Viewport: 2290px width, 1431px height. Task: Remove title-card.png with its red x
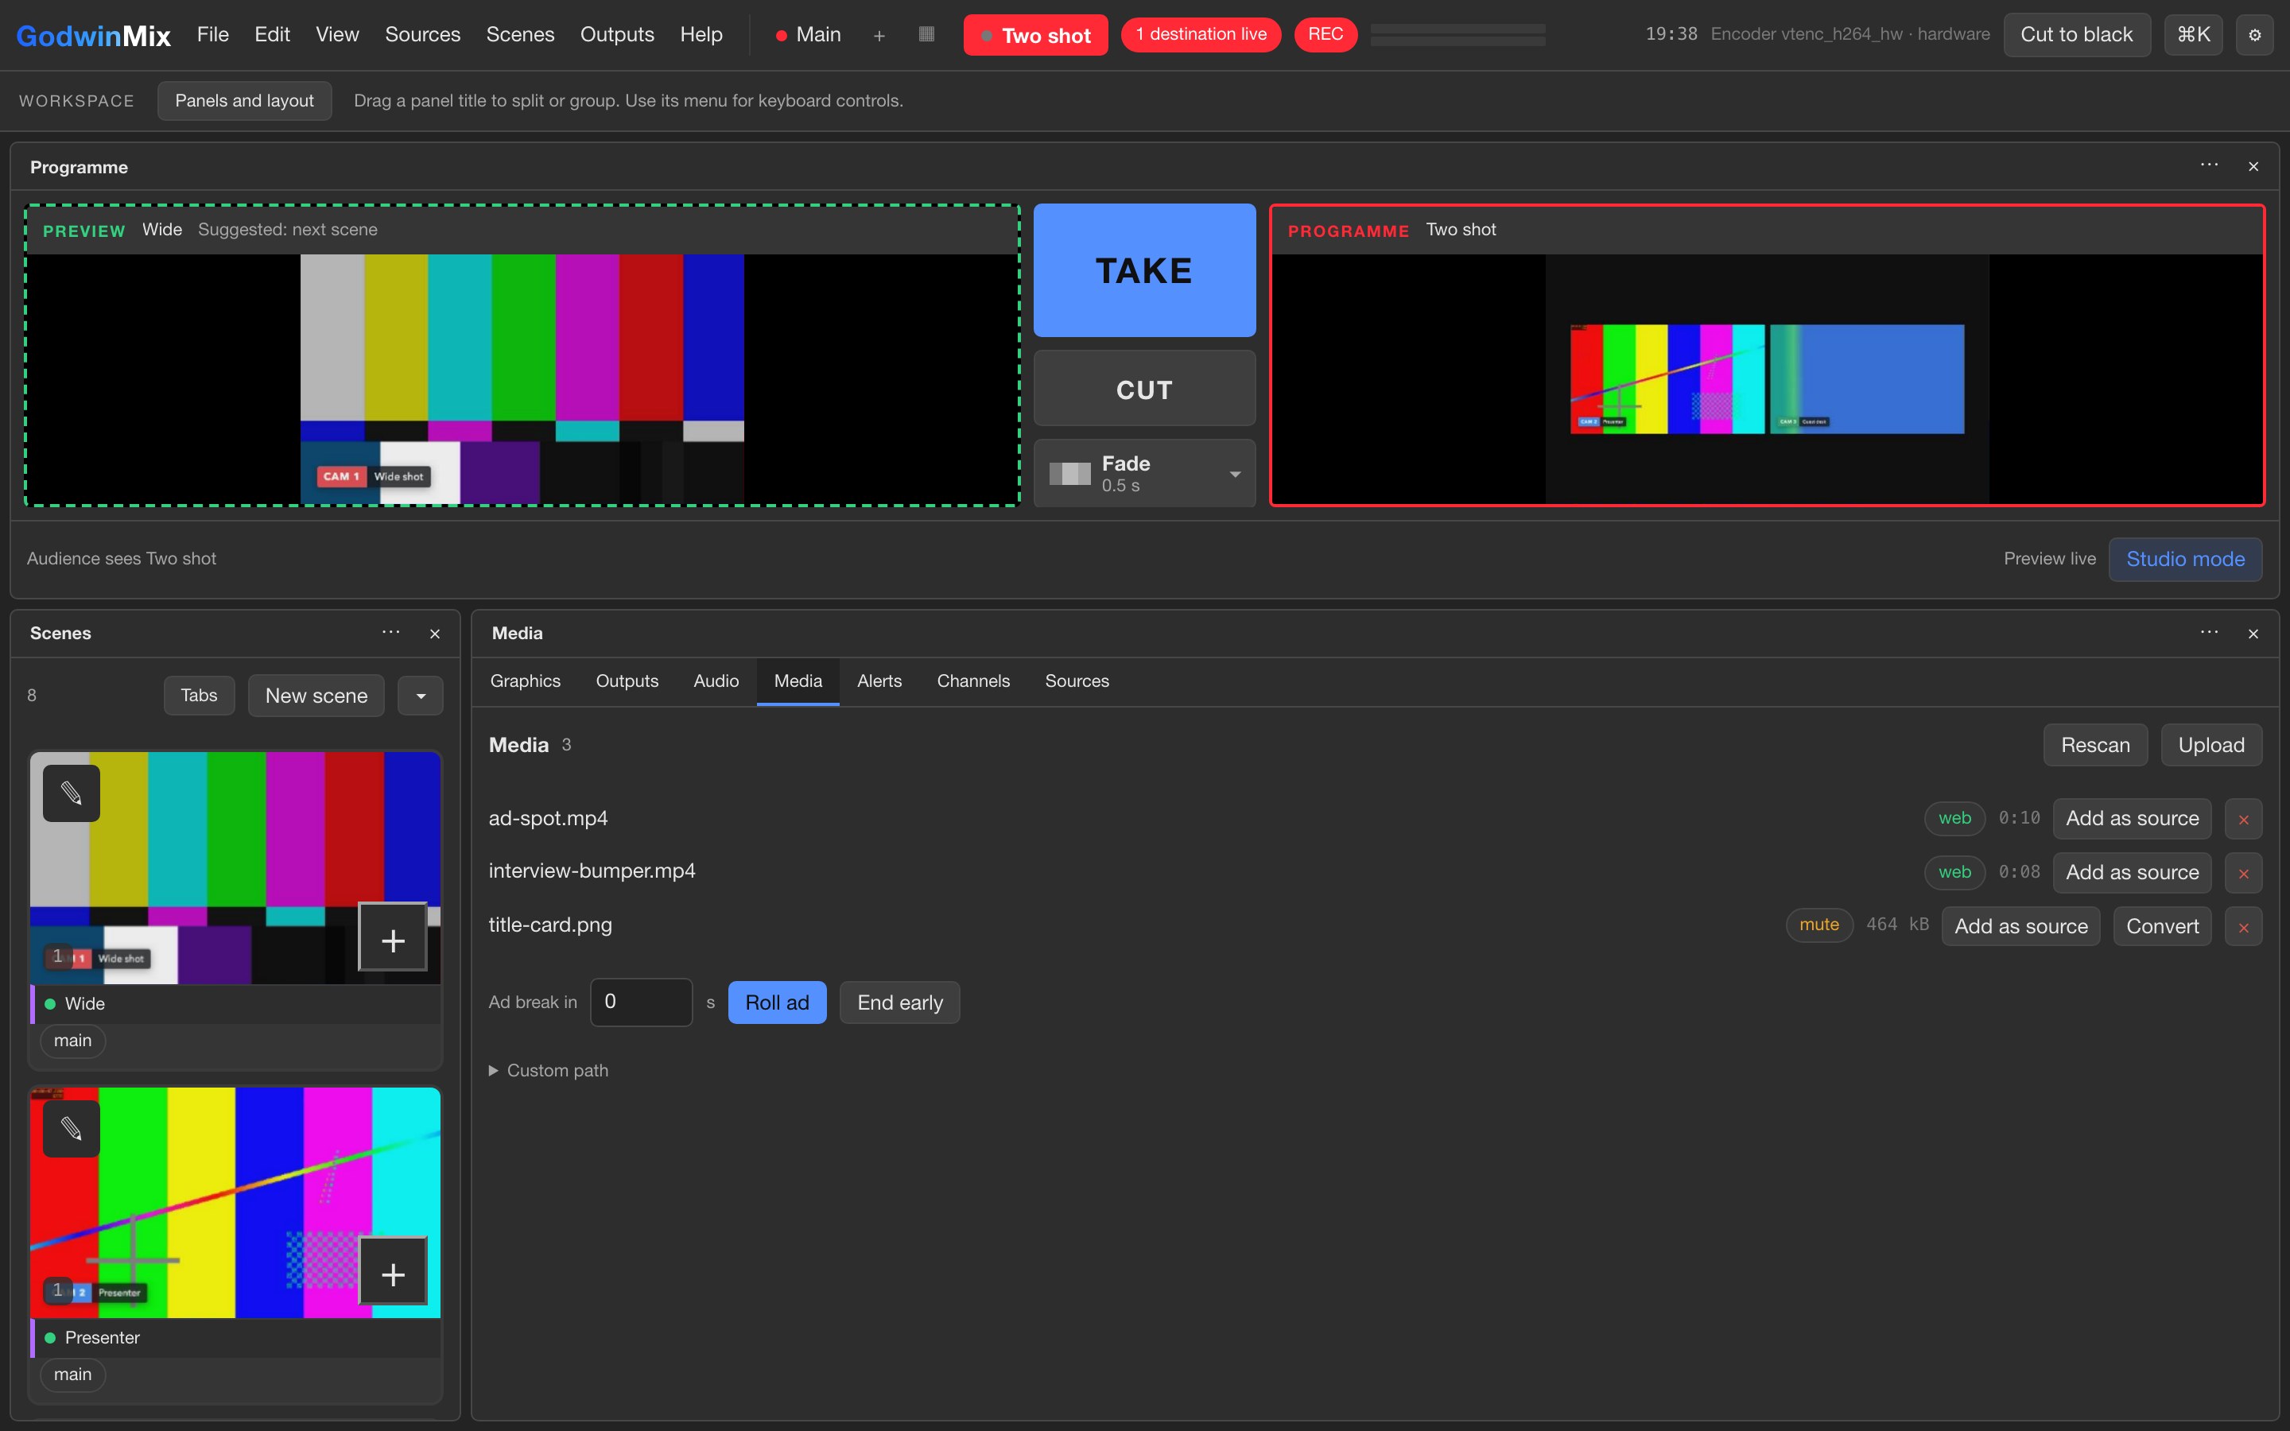click(2242, 926)
